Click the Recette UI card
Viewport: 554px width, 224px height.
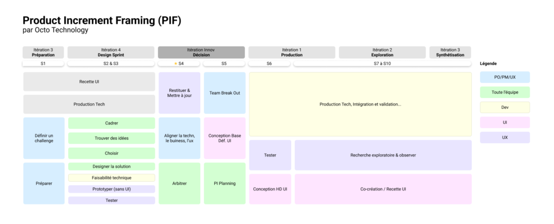pyautogui.click(x=89, y=82)
